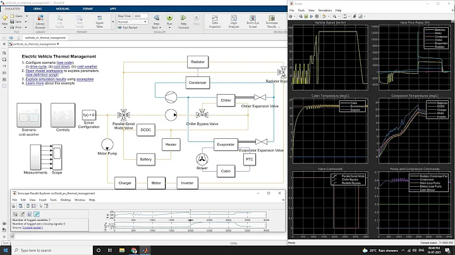Screen dimensions: 455x255
Task: Click the Save icon in File group
Action: (x=12, y=21)
